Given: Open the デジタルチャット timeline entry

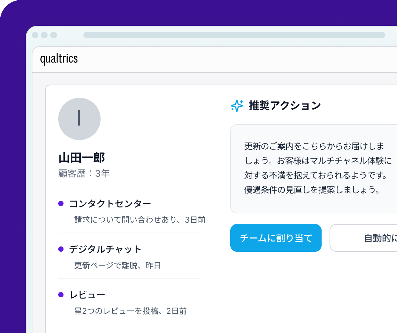Looking at the screenshot, I should pos(130,257).
